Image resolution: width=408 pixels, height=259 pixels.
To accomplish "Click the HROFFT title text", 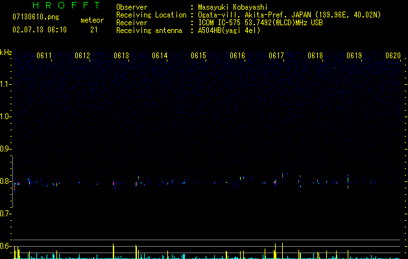I will pos(67,5).
